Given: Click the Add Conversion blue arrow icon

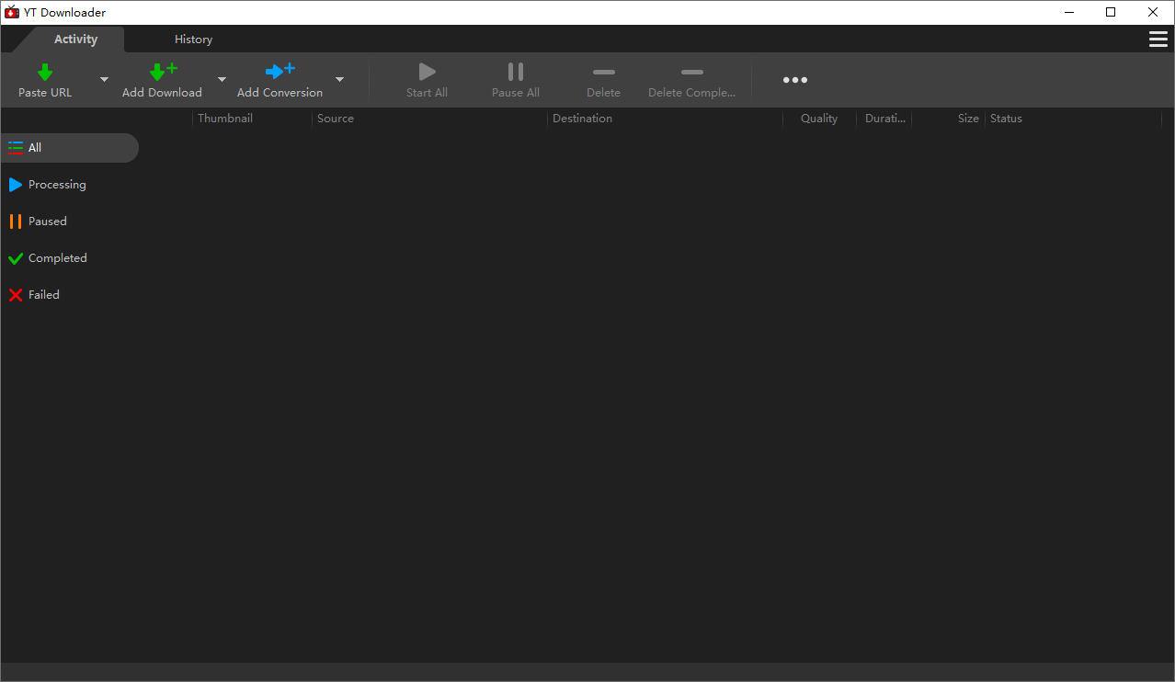Looking at the screenshot, I should point(279,72).
